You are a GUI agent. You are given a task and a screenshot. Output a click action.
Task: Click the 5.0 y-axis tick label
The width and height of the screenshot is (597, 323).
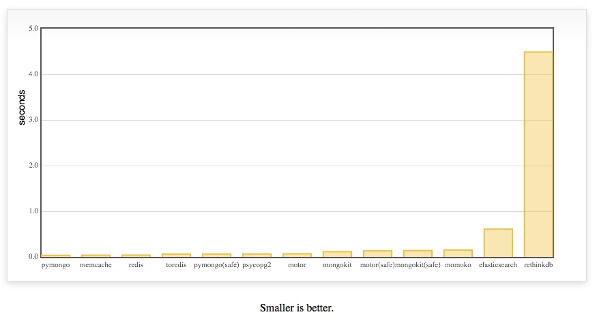point(34,29)
